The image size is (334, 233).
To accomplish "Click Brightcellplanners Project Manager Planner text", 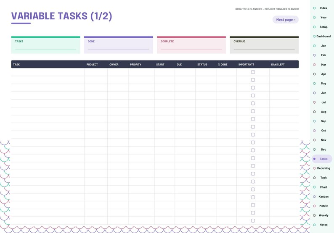I will 267,9.
